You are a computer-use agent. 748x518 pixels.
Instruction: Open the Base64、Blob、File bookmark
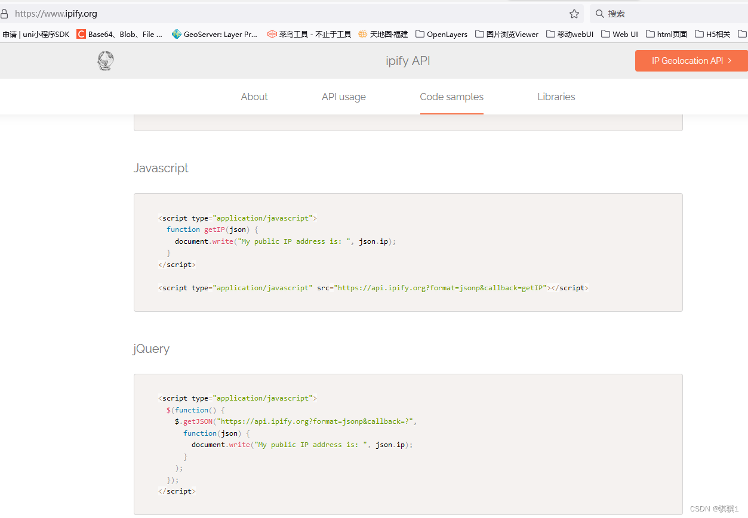[119, 35]
